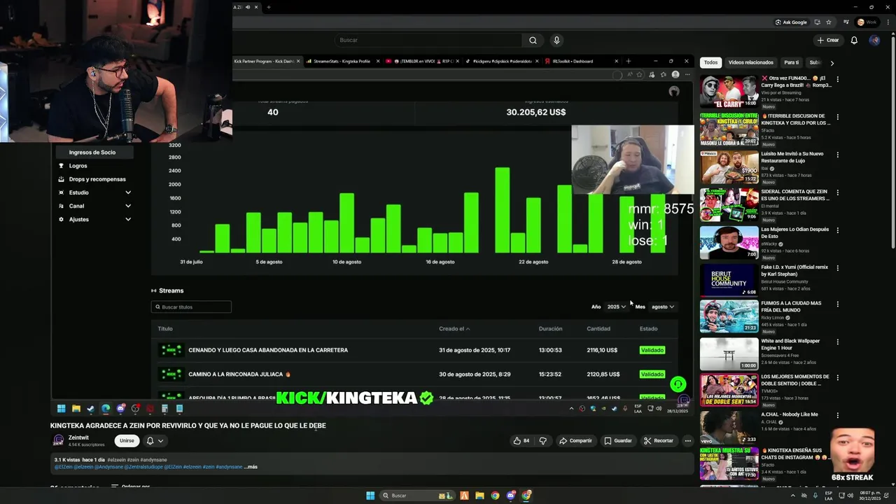Select the Videos relacionados chip
Viewport: 896px width, 504px height.
(x=750, y=62)
